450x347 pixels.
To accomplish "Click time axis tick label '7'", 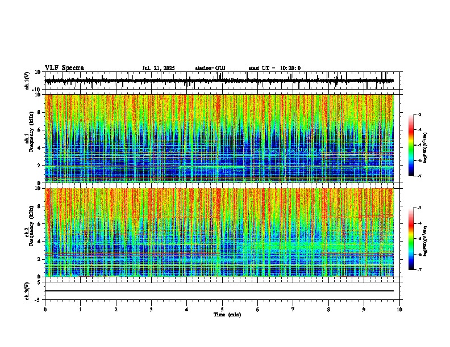I will click(293, 310).
